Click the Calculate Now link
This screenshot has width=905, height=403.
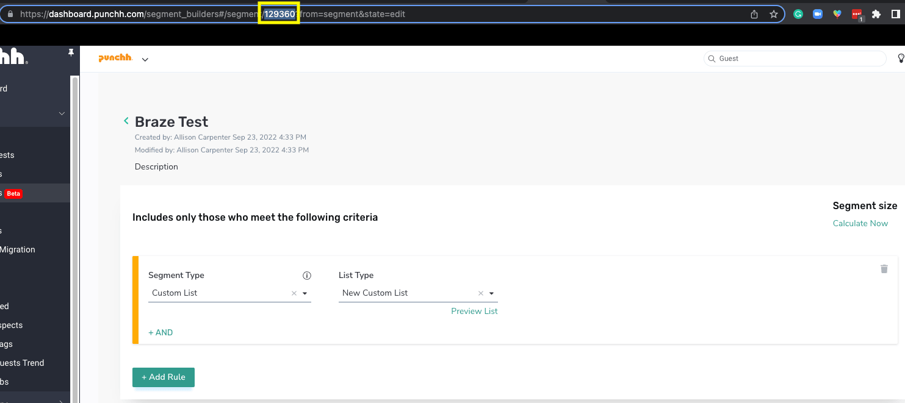(x=860, y=223)
